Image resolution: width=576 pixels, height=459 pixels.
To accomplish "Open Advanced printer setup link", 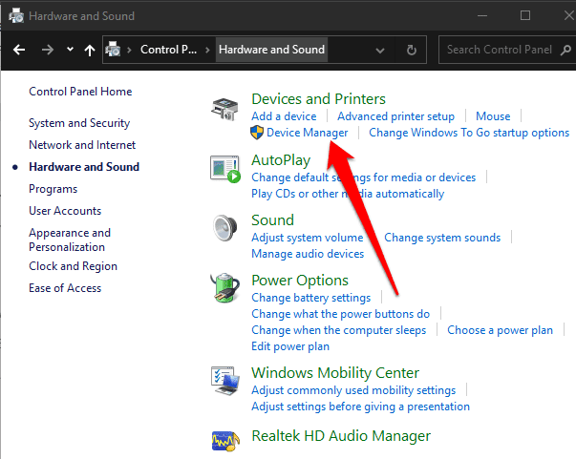I will click(396, 116).
